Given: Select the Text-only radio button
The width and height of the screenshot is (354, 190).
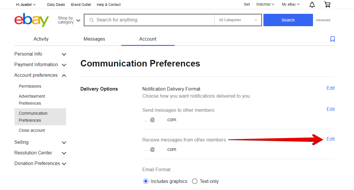Looking at the screenshot, I should click(x=195, y=181).
